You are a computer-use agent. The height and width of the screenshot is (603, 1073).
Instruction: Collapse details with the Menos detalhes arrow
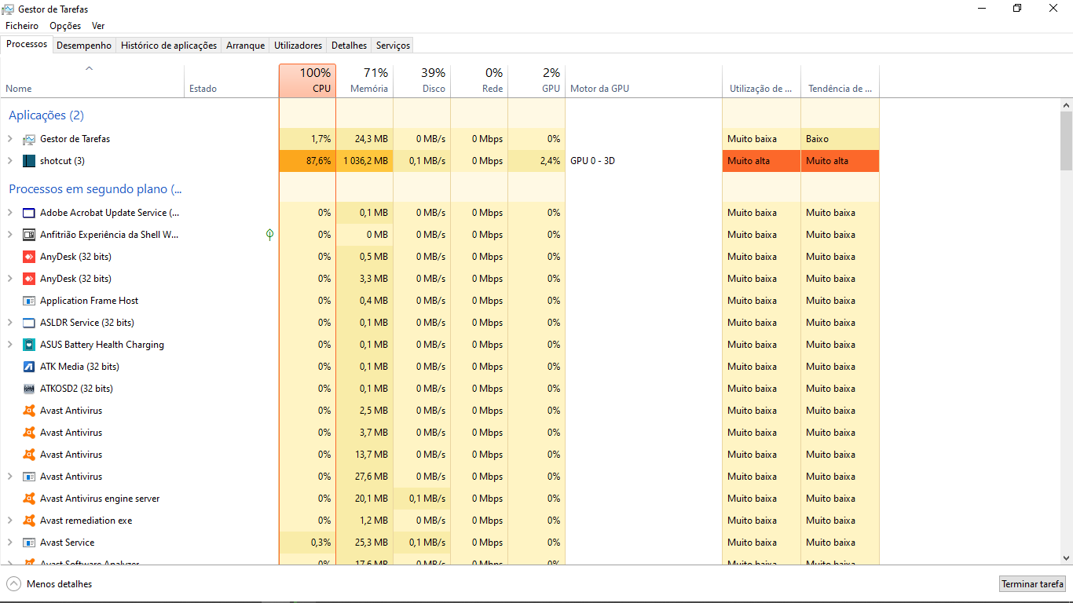[x=13, y=584]
